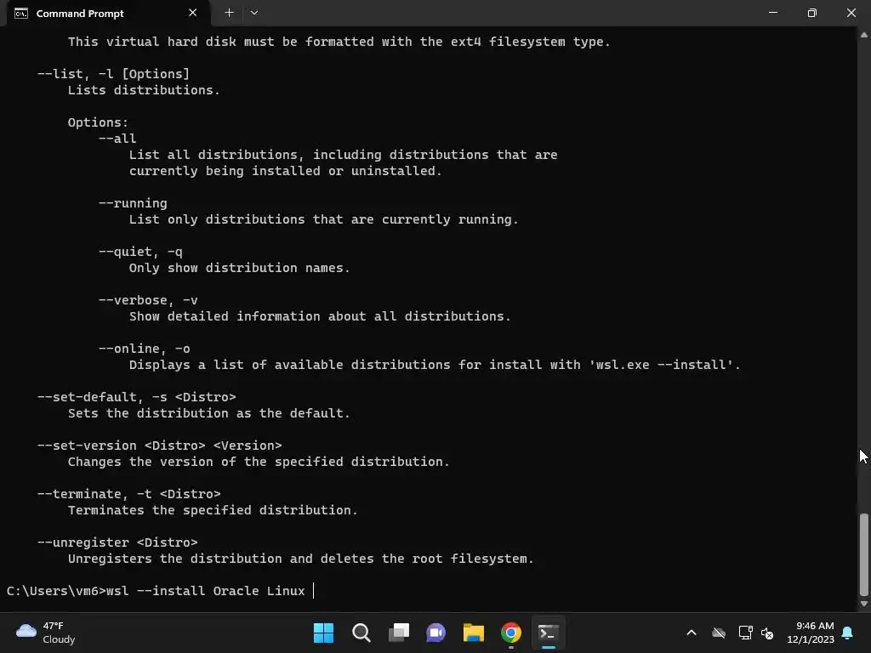871x653 pixels.
Task: Click the scrollbar down arrow
Action: (x=864, y=604)
